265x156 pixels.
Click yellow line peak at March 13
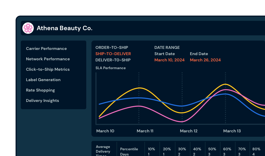(225, 84)
